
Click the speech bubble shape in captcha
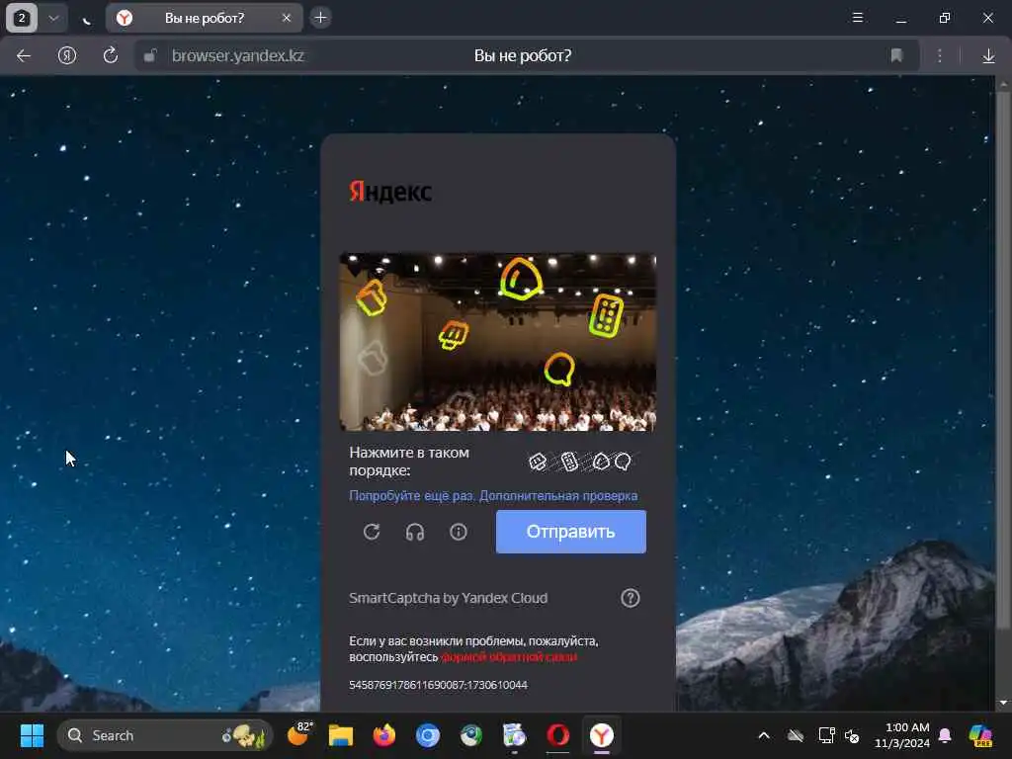(559, 369)
